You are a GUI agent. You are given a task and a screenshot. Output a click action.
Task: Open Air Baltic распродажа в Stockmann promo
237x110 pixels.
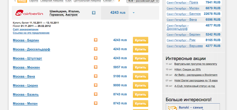196,75
